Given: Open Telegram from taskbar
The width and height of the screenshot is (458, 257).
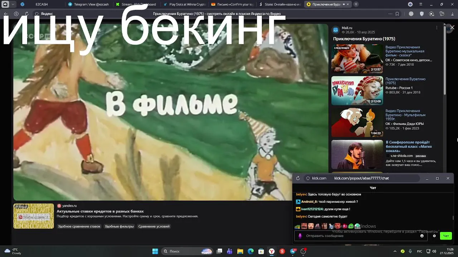Looking at the screenshot, I should click(x=293, y=251).
